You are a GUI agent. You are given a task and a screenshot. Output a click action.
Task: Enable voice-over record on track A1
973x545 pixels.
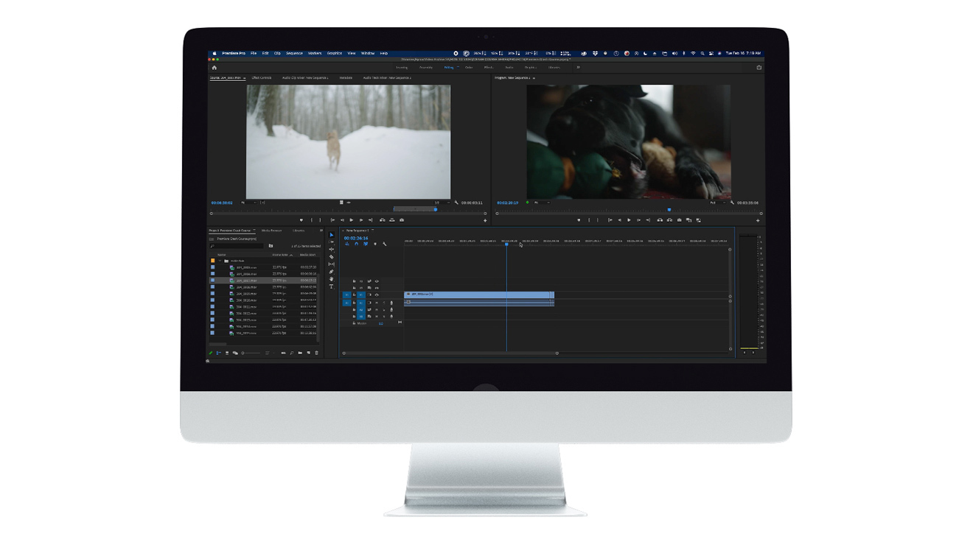pyautogui.click(x=391, y=303)
